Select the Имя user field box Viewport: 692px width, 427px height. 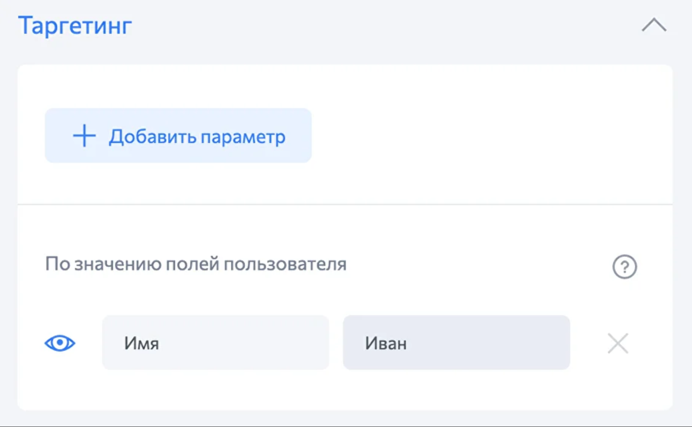click(x=215, y=343)
